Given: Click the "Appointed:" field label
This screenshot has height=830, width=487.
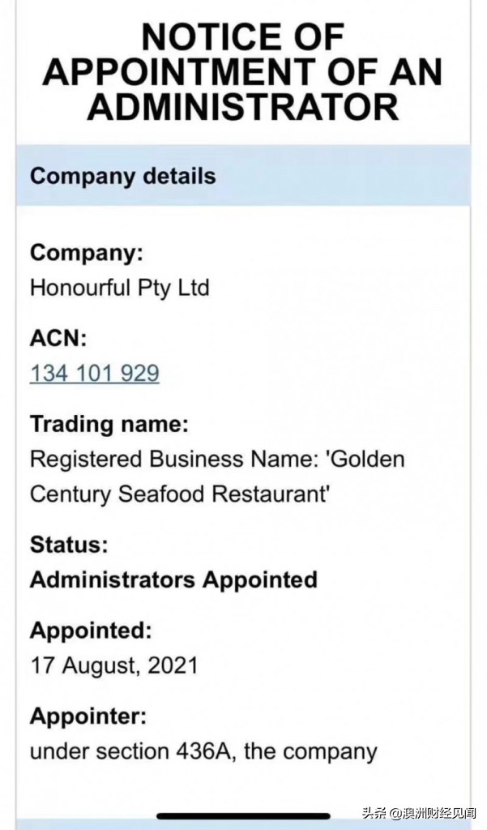Looking at the screenshot, I should pos(91,630).
